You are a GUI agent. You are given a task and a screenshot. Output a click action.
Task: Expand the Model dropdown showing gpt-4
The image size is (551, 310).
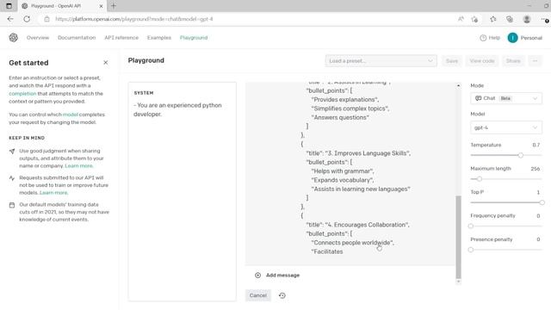coord(506,127)
